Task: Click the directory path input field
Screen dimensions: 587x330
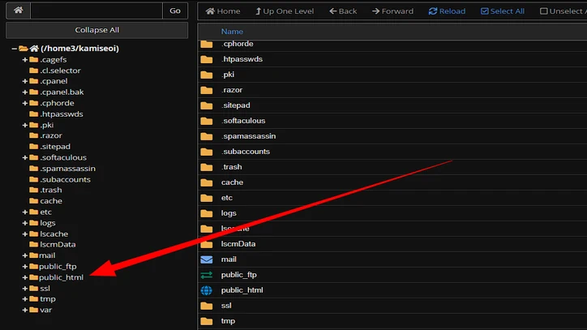Action: click(x=96, y=11)
